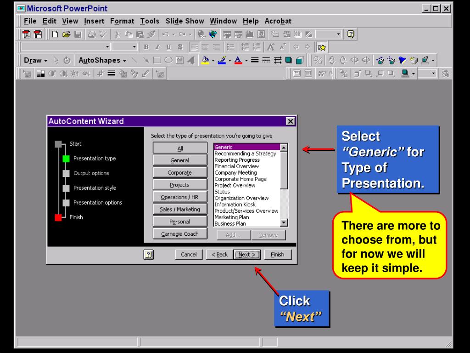Open the Format menu
This screenshot has width=470, height=353.
click(x=122, y=21)
